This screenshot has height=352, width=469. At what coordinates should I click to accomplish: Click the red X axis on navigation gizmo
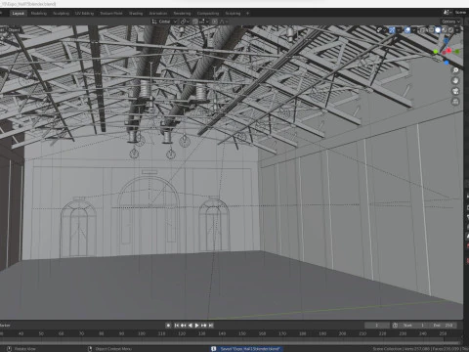tap(449, 51)
